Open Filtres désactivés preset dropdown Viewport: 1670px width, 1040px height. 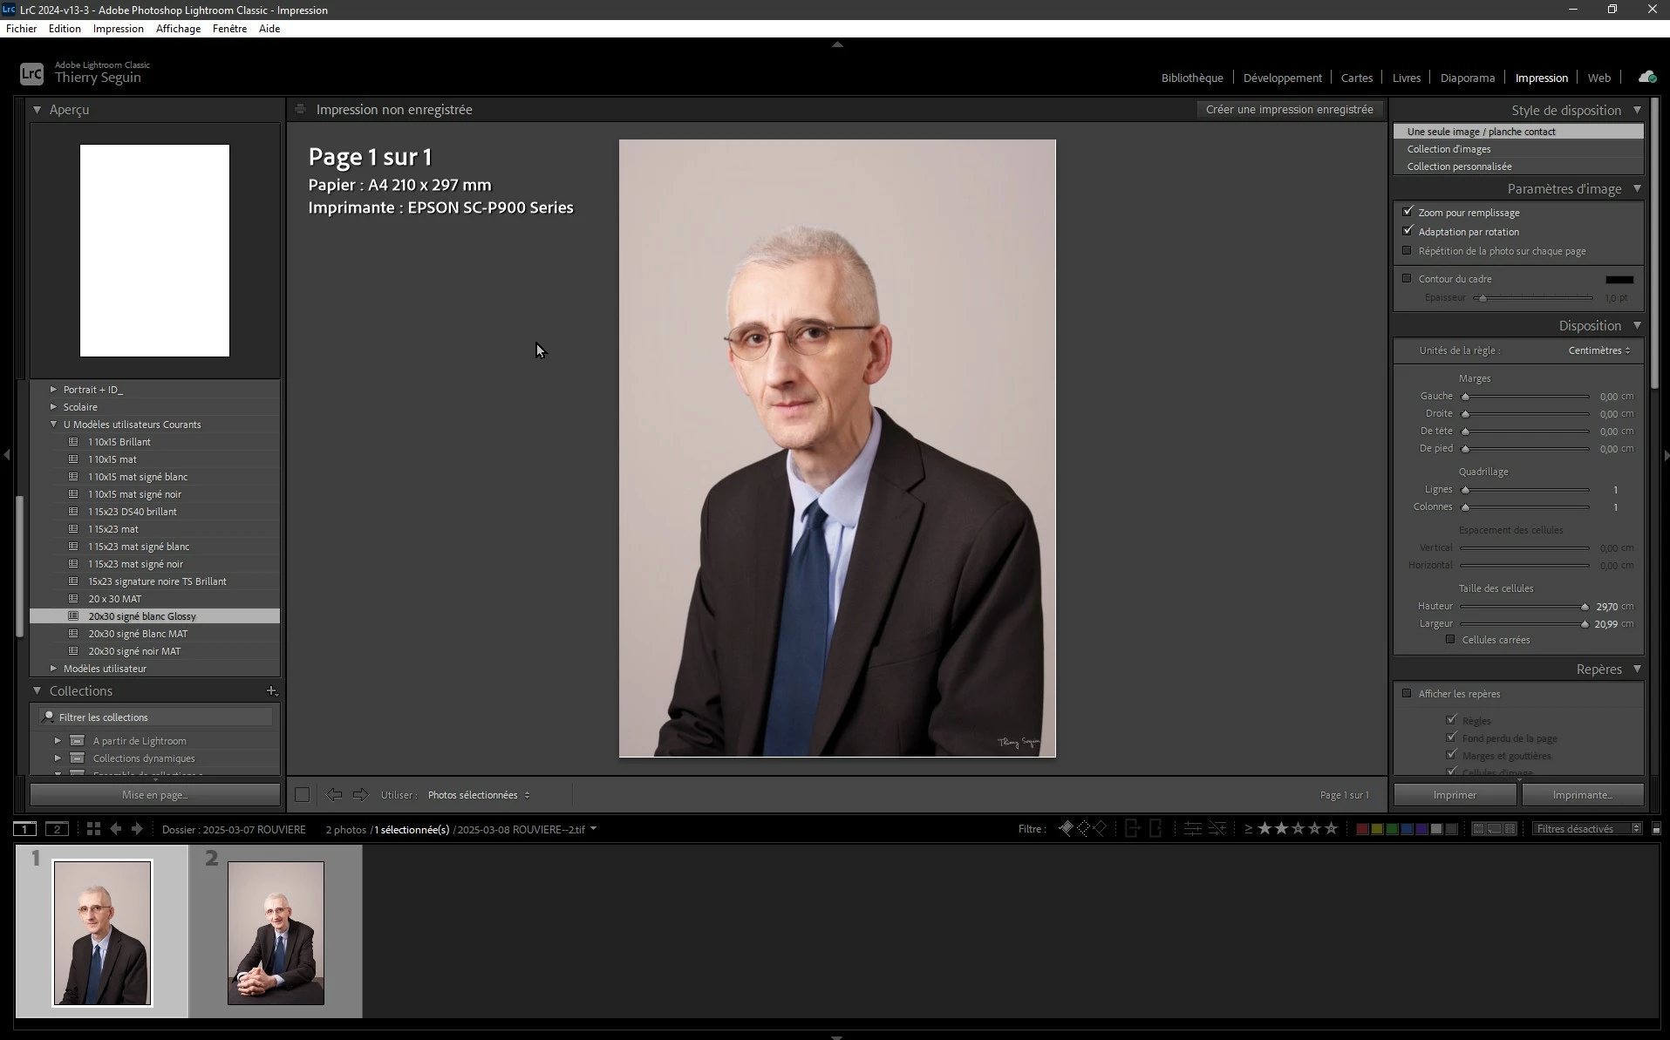click(1587, 829)
